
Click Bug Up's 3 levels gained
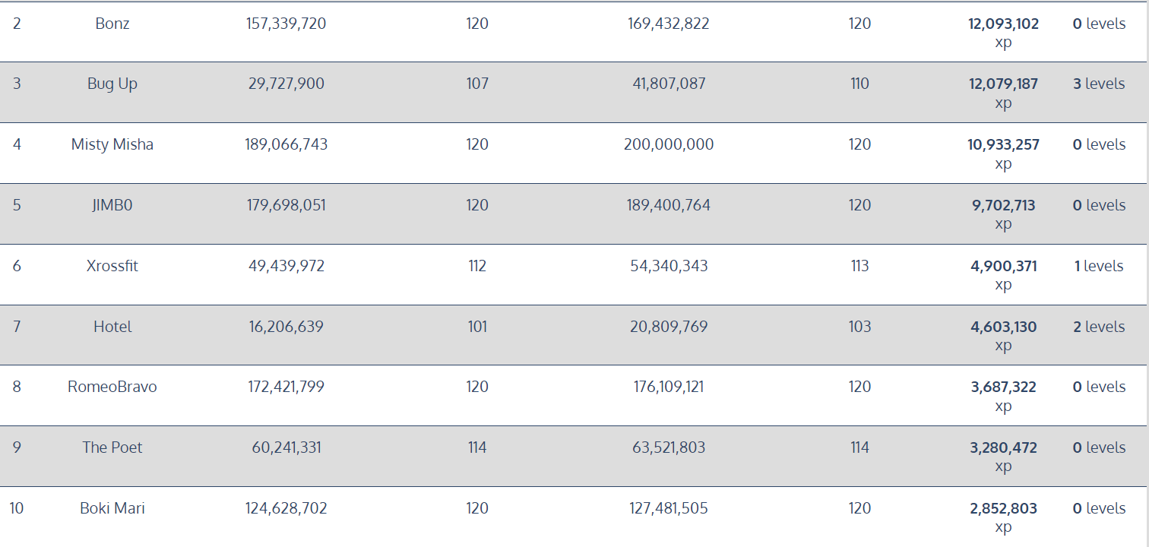tap(1099, 84)
